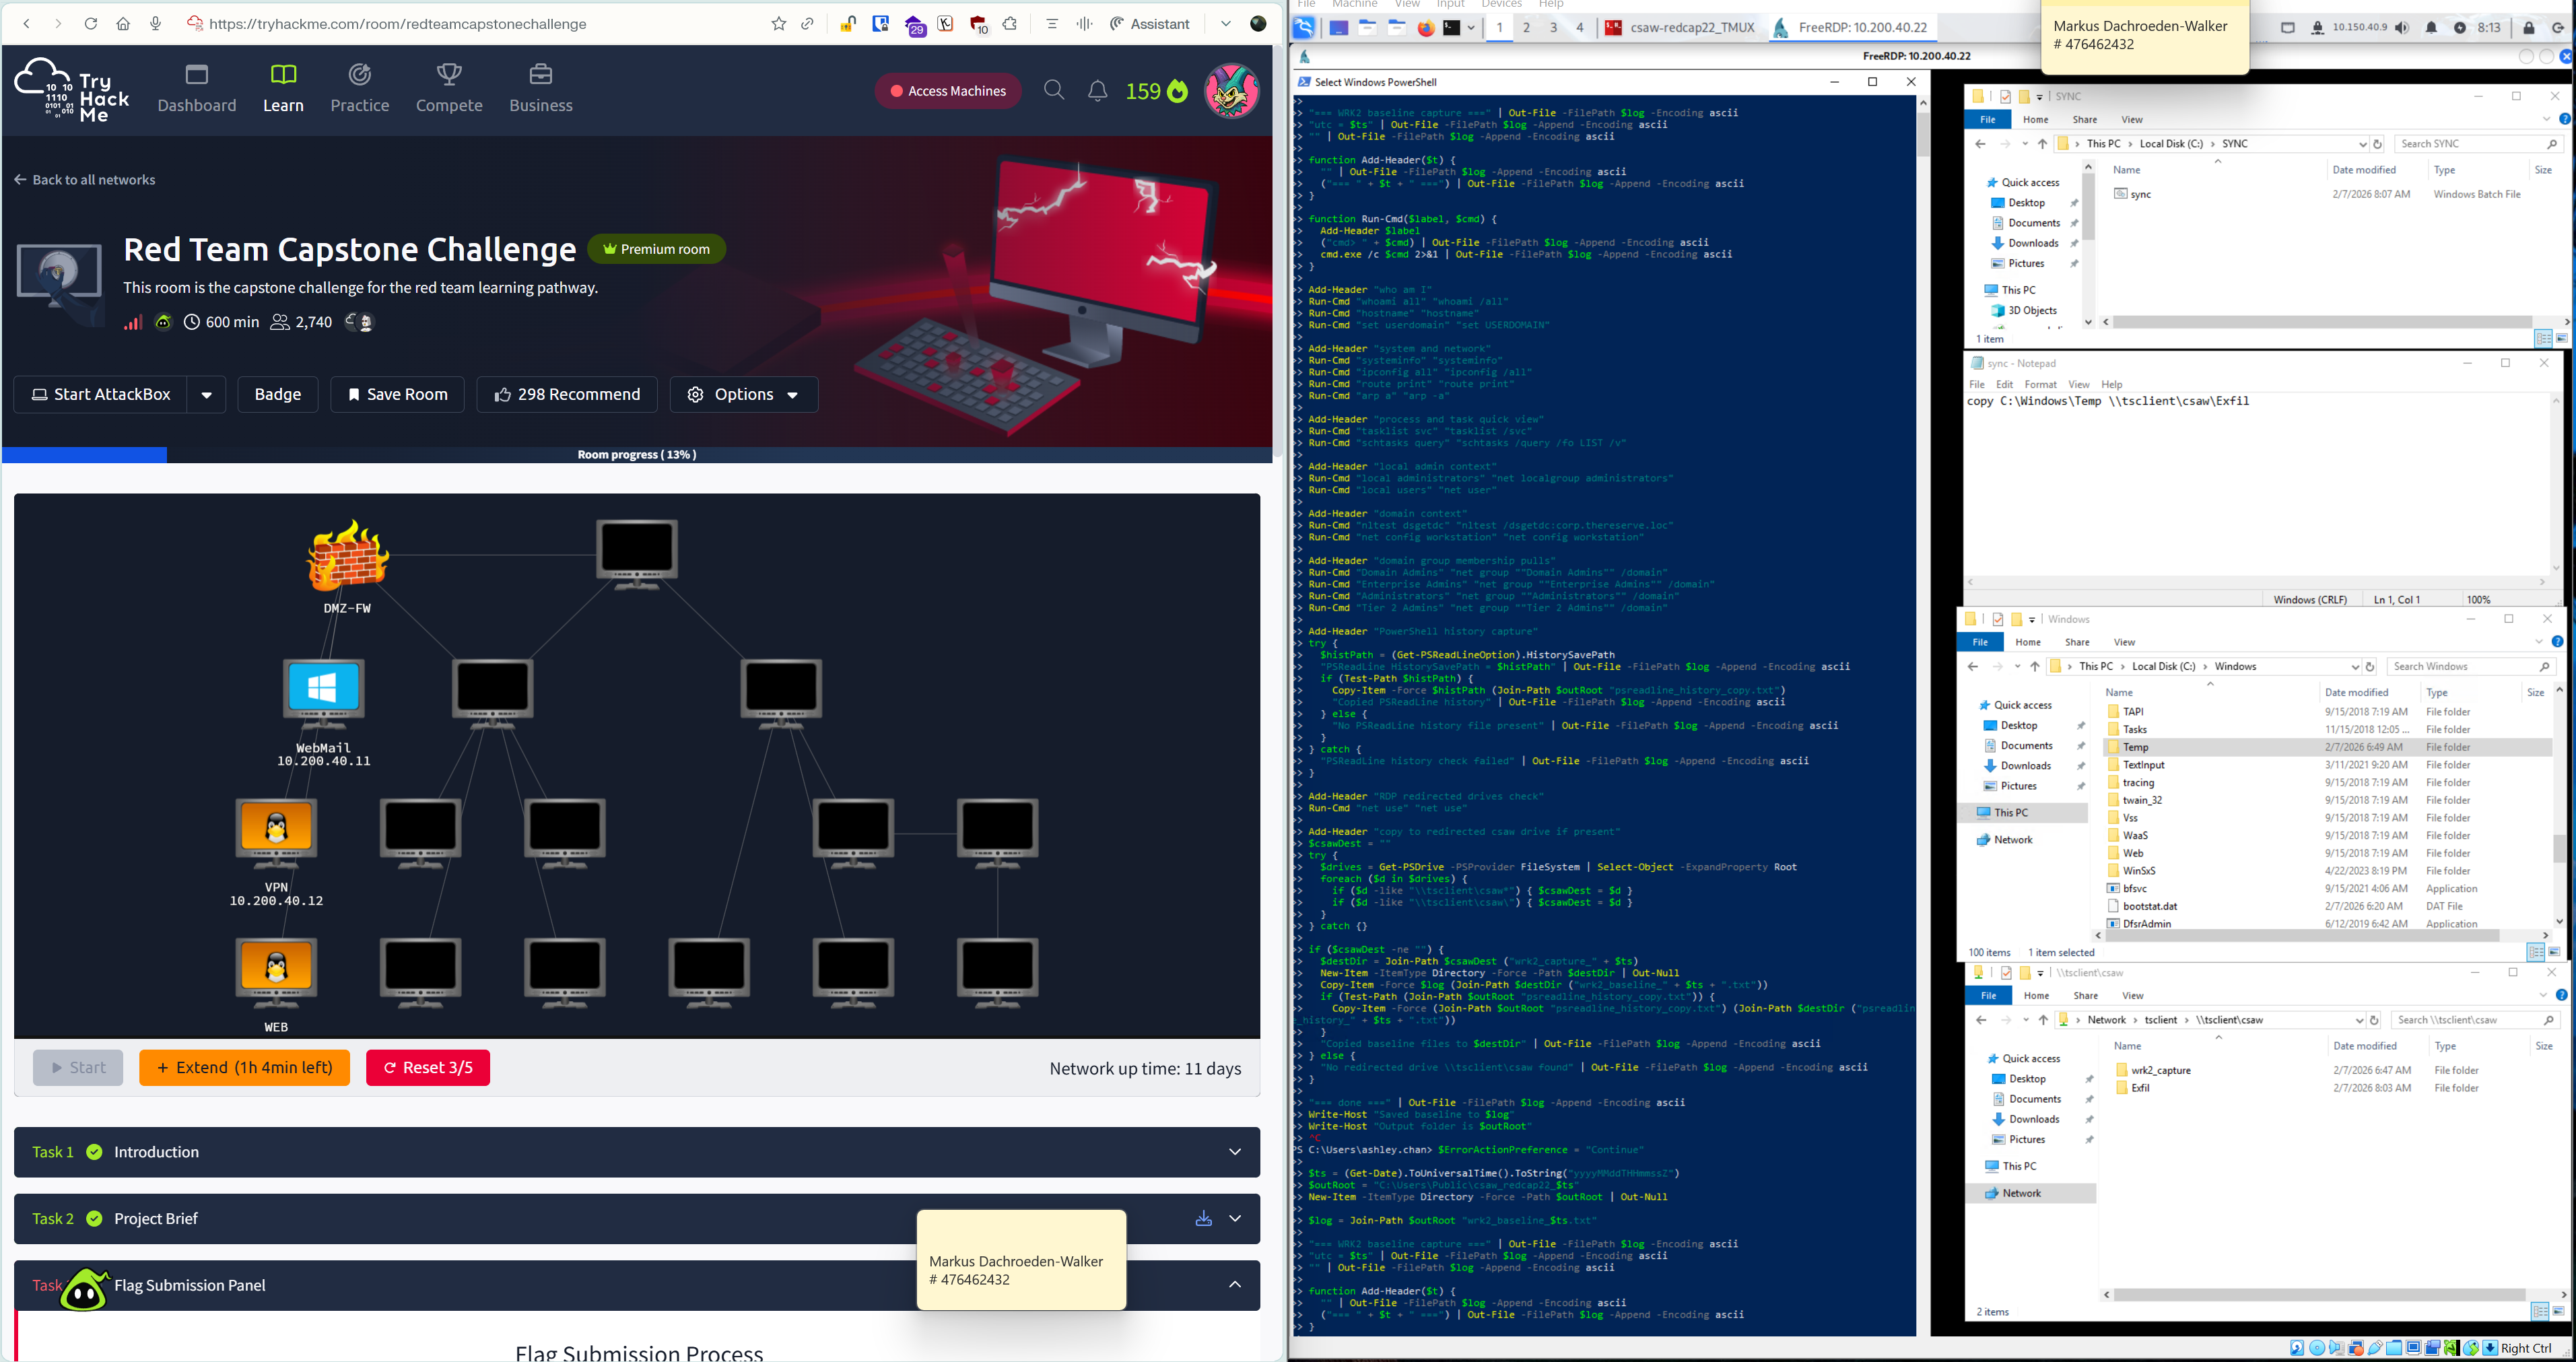Open the Options dropdown menu
This screenshot has height=1362, width=2576.
743,395
